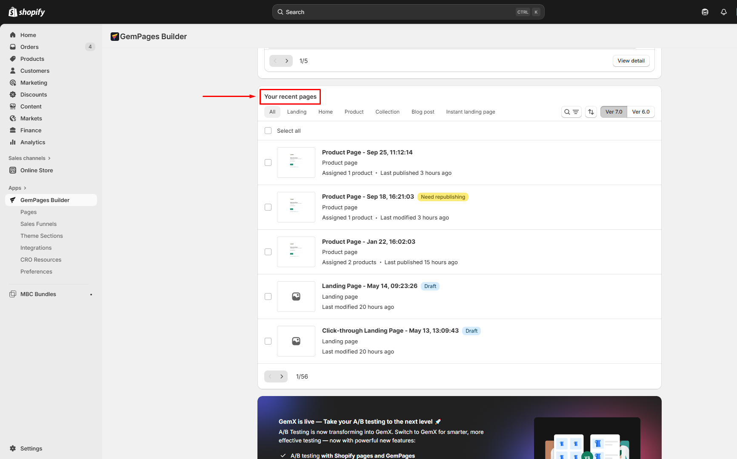Switch to the Blog post tab
Screen dimensions: 737x459
pyautogui.click(x=423, y=112)
